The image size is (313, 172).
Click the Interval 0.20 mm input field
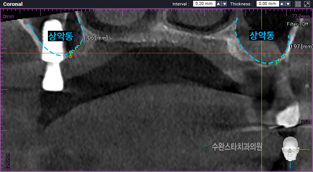pyautogui.click(x=204, y=4)
